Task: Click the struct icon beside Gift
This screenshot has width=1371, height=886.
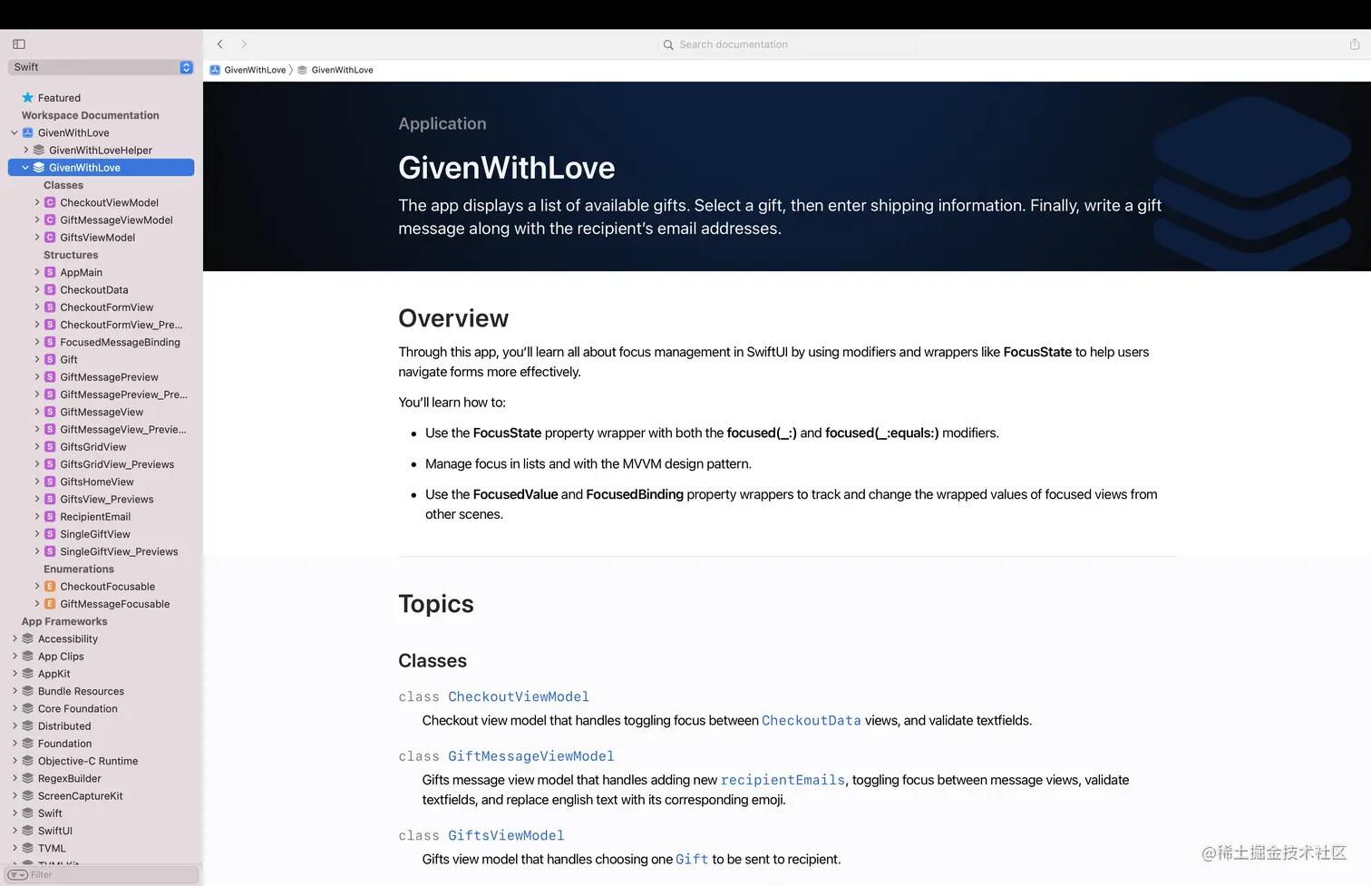Action: pos(50,360)
